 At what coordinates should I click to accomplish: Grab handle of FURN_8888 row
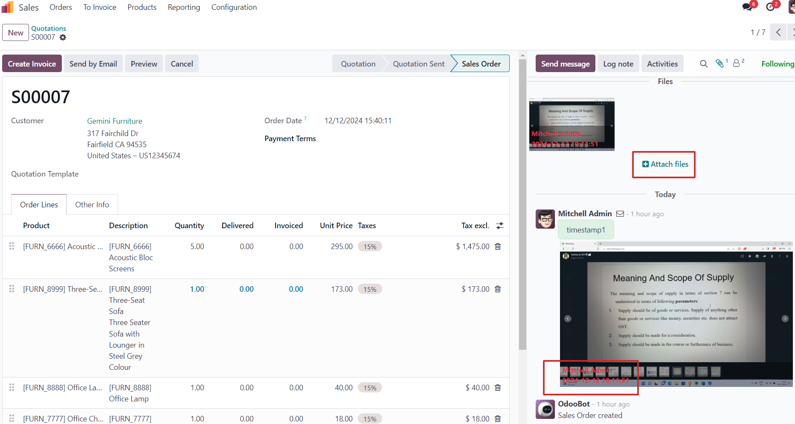pos(12,388)
